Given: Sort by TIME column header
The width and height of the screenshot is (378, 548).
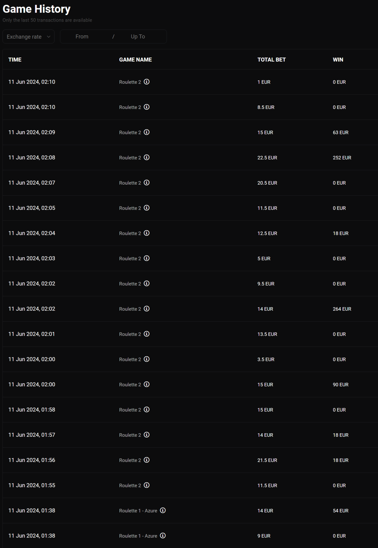Looking at the screenshot, I should pyautogui.click(x=15, y=60).
